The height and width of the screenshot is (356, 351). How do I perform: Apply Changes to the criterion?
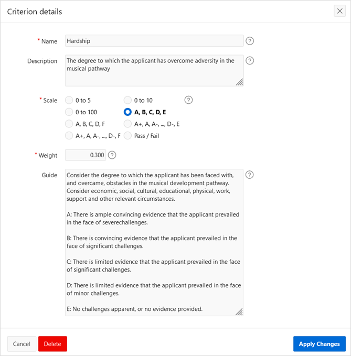319,344
